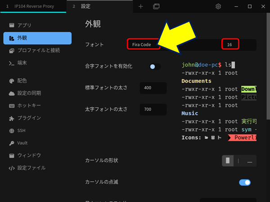Image resolution: width=270 pixels, height=202 pixels.
Task: Click the puzzle piece plugin icon
Action: pos(12,118)
